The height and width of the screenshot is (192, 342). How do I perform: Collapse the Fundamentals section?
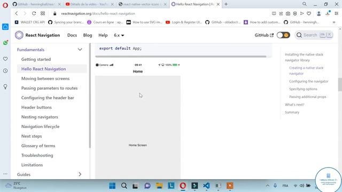point(80,50)
